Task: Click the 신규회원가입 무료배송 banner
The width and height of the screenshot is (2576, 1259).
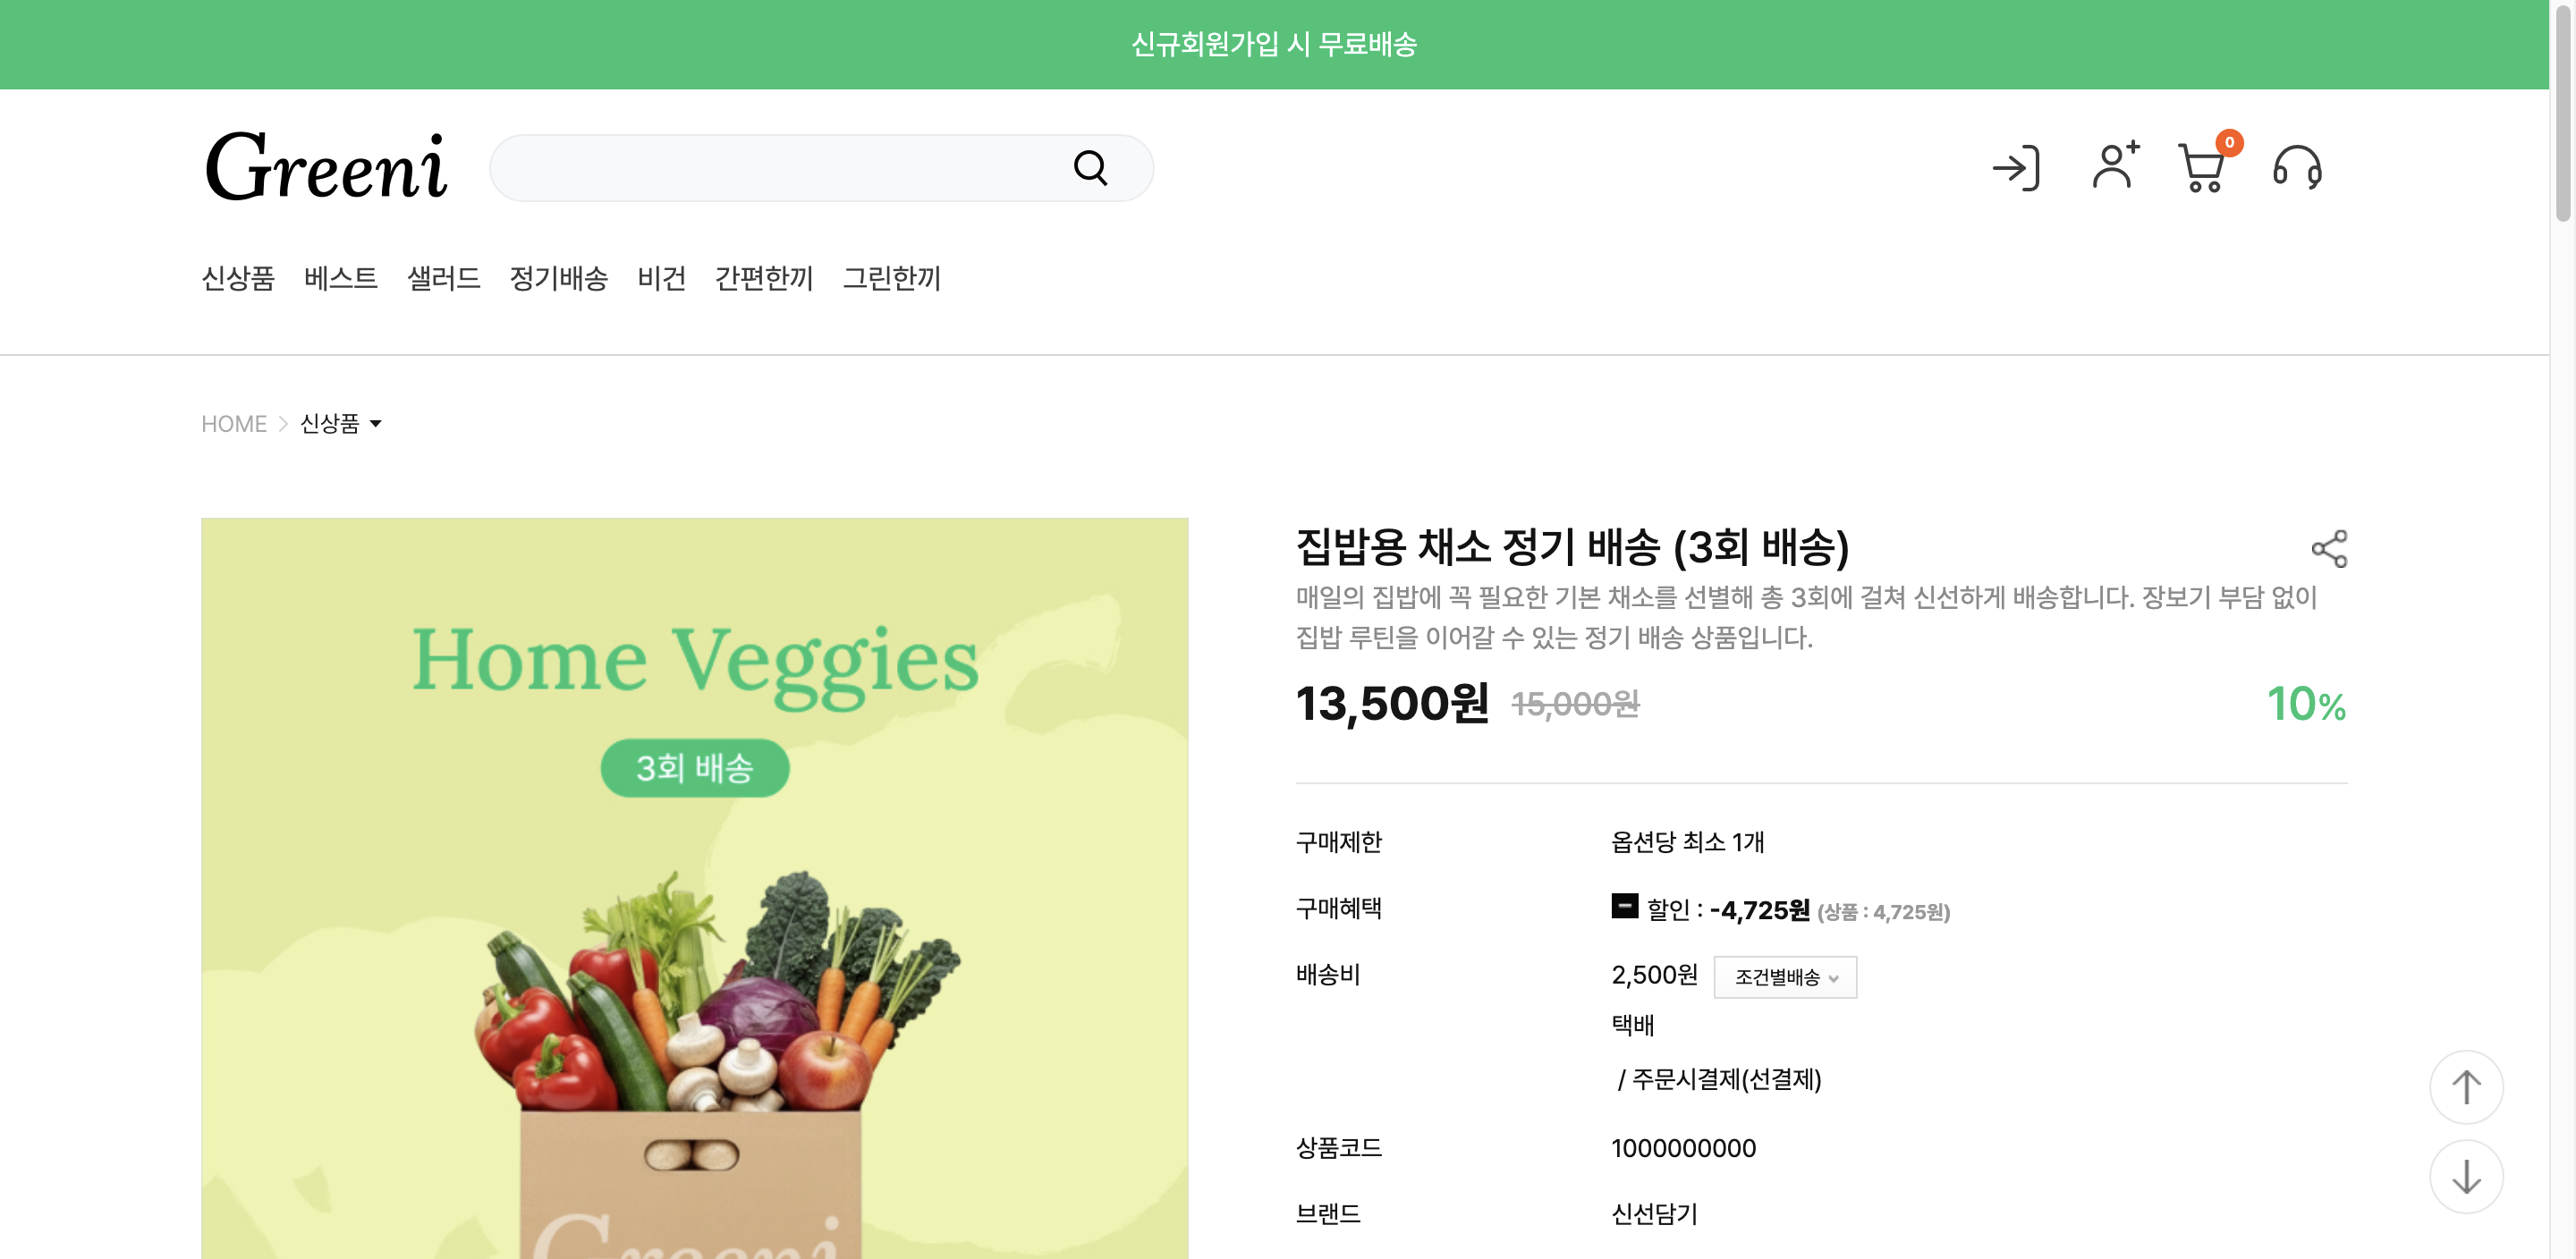Action: [x=1274, y=44]
